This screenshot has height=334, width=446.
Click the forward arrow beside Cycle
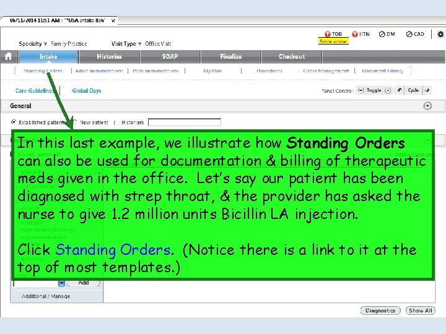[x=427, y=90]
